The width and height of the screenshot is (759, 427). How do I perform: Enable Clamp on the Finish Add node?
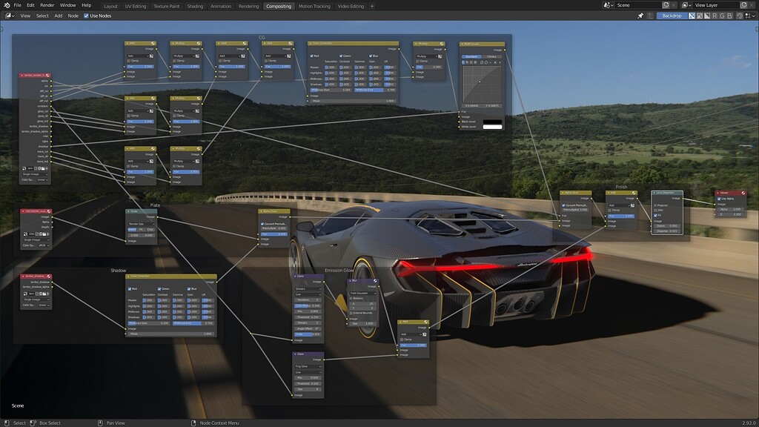point(609,210)
